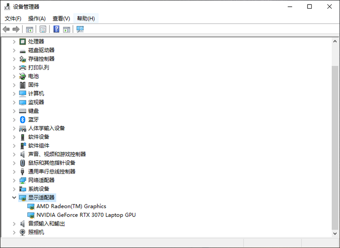Click the Forward arrow toolbar icon
This screenshot has width=340, height=248.
click(x=16, y=29)
